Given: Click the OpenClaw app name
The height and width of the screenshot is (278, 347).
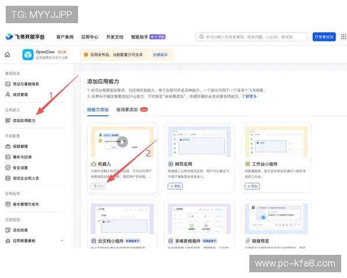Looking at the screenshot, I should click(x=45, y=52).
